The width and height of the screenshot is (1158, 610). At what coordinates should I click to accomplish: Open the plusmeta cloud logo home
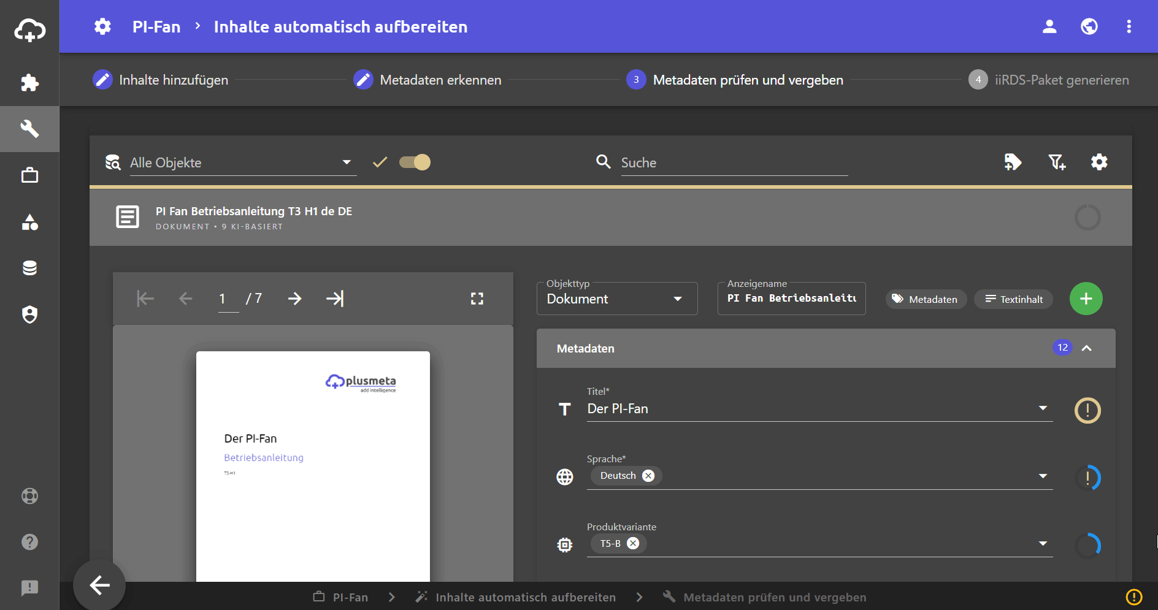coord(29,29)
